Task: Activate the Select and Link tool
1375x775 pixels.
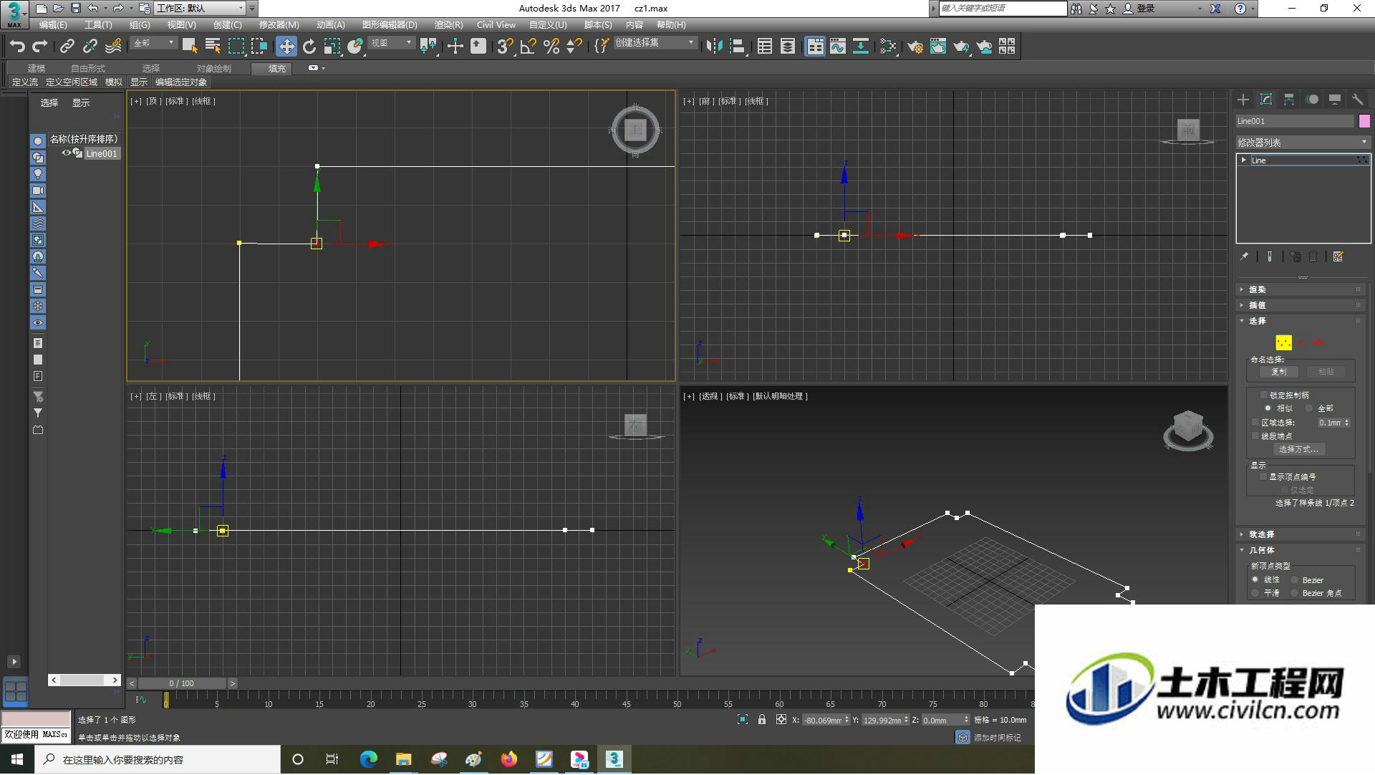Action: pos(67,47)
